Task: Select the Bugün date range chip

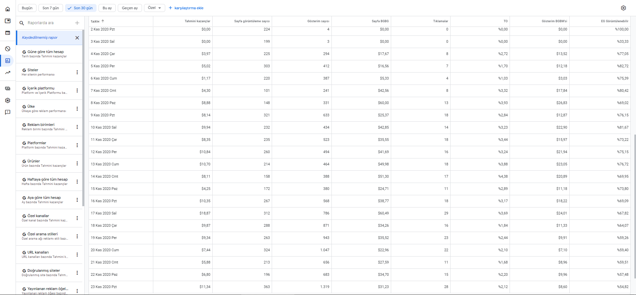Action: [x=27, y=8]
